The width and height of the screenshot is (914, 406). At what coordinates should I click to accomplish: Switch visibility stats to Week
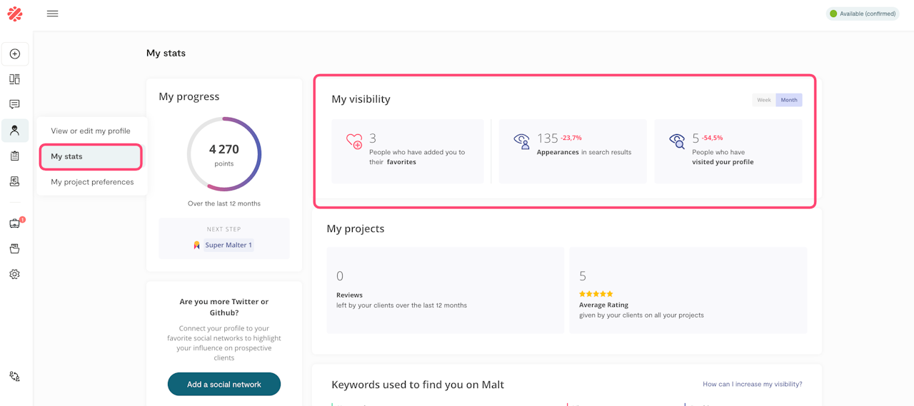point(763,100)
